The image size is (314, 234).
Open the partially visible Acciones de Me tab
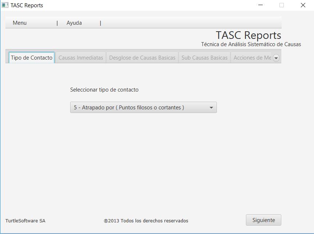tap(252, 58)
